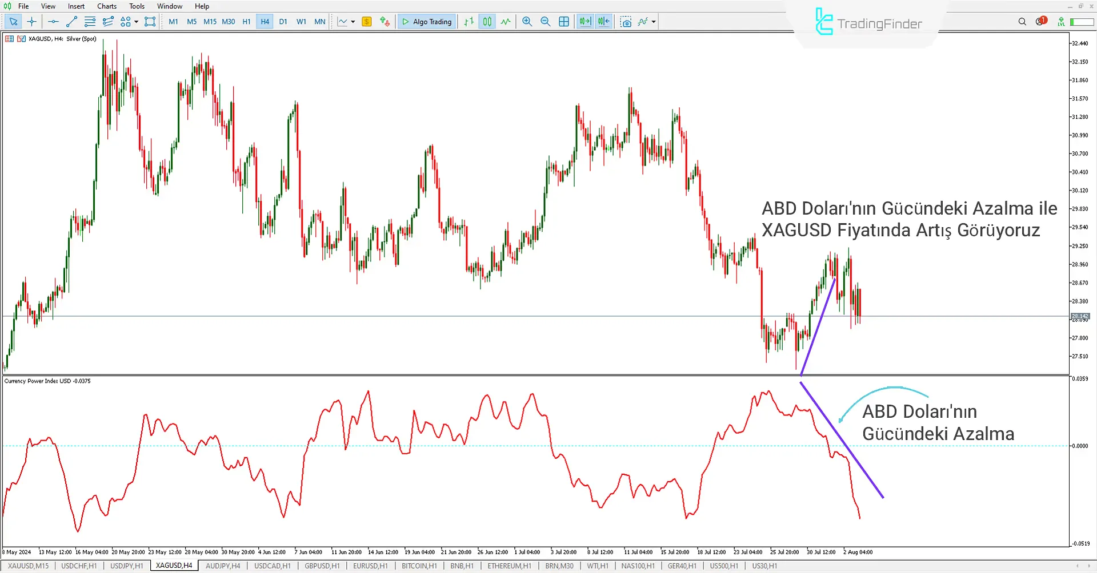Click the zoom out magnifier icon
The image size is (1097, 573).
tap(545, 22)
